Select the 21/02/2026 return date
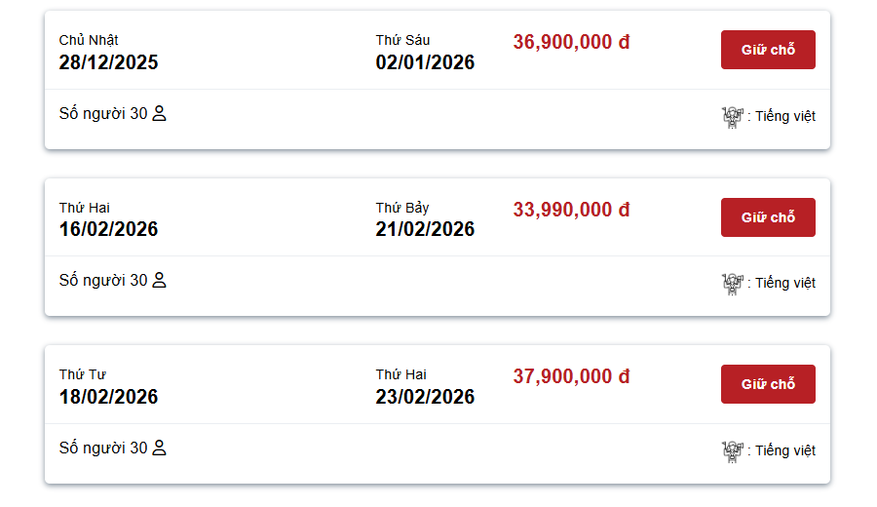This screenshot has width=877, height=507. pyautogui.click(x=425, y=229)
